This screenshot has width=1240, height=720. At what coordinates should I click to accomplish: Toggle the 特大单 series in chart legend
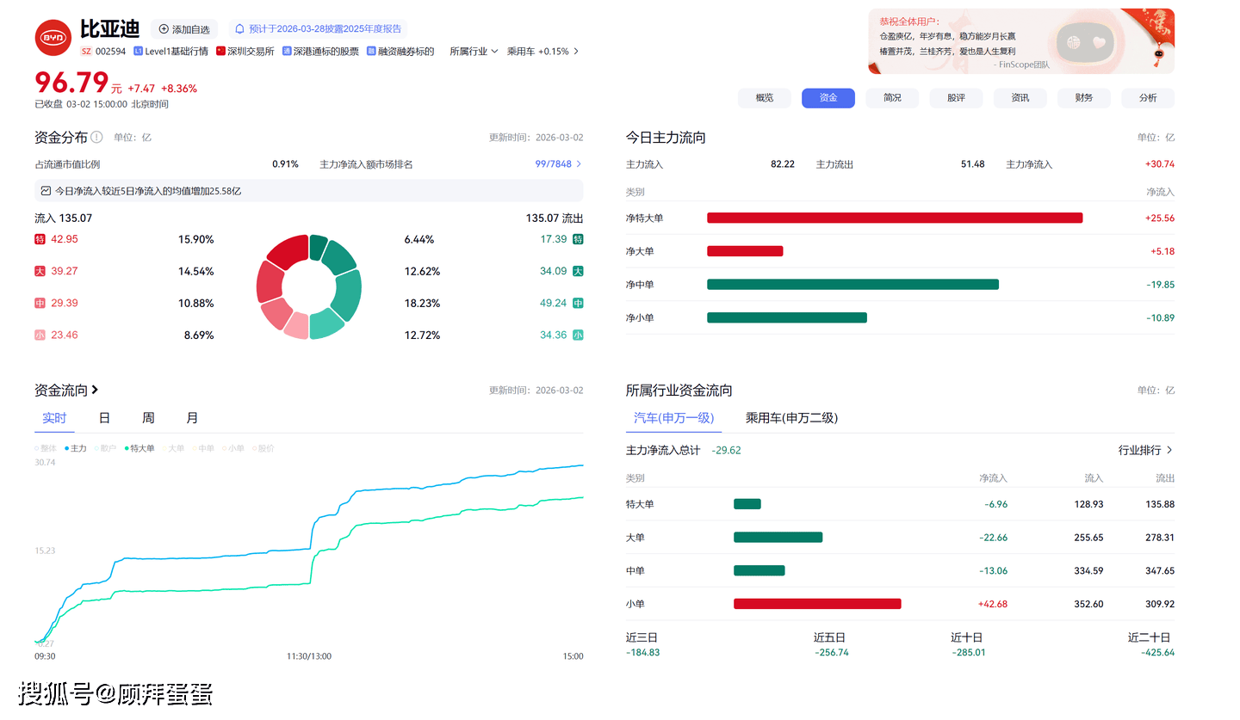click(x=139, y=448)
